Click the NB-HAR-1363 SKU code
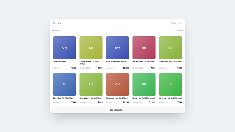 pyautogui.click(x=85, y=102)
